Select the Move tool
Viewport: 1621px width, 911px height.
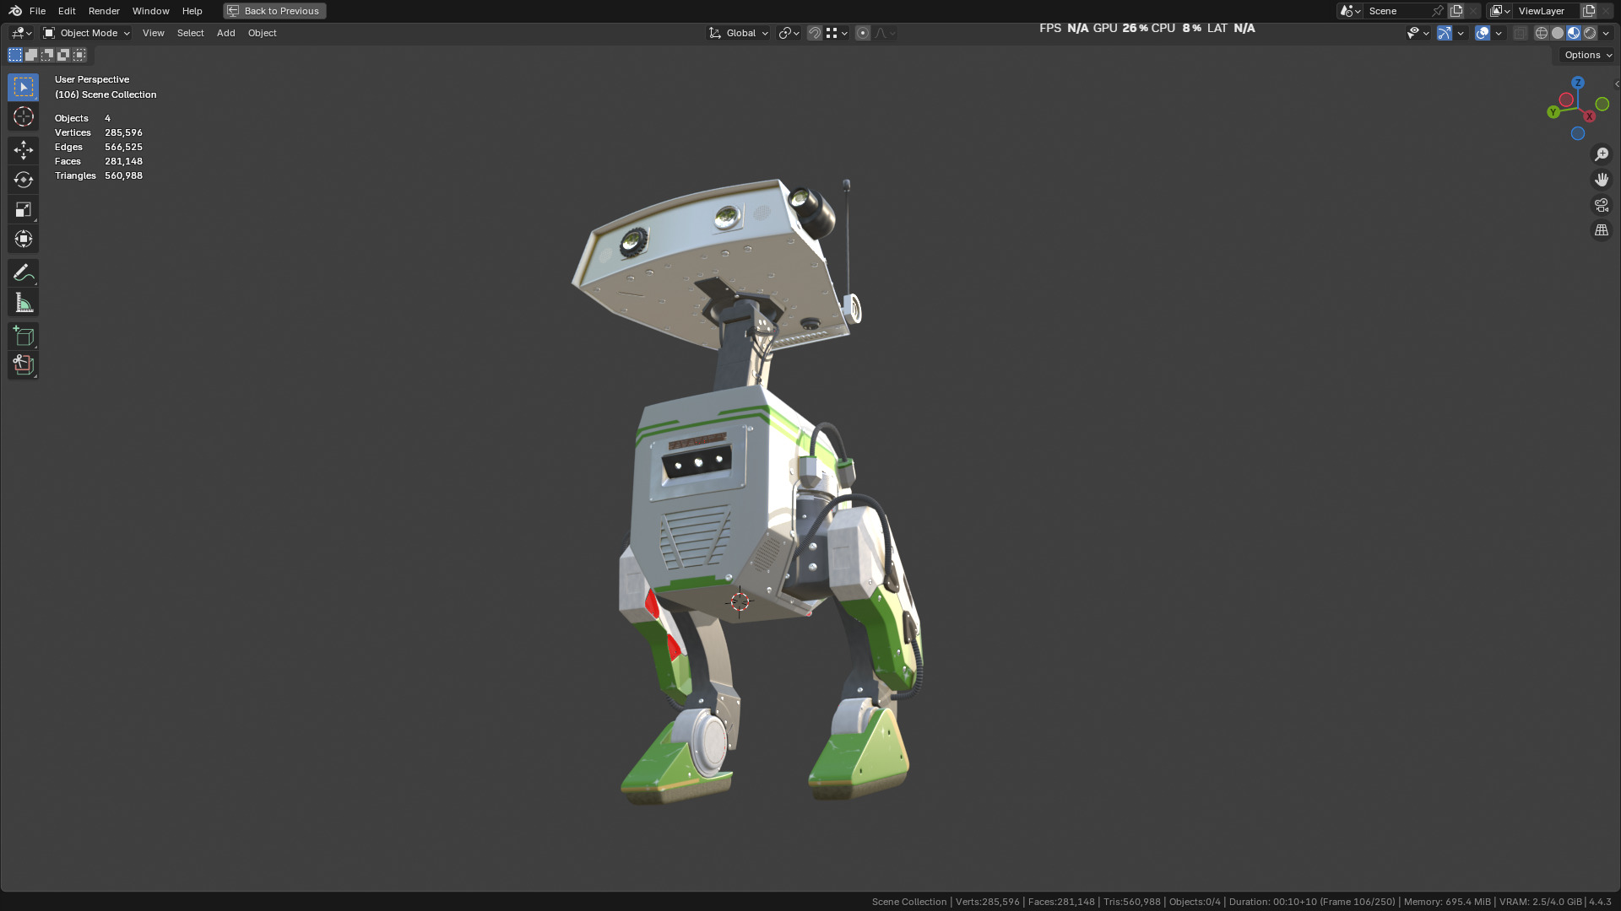click(x=23, y=150)
